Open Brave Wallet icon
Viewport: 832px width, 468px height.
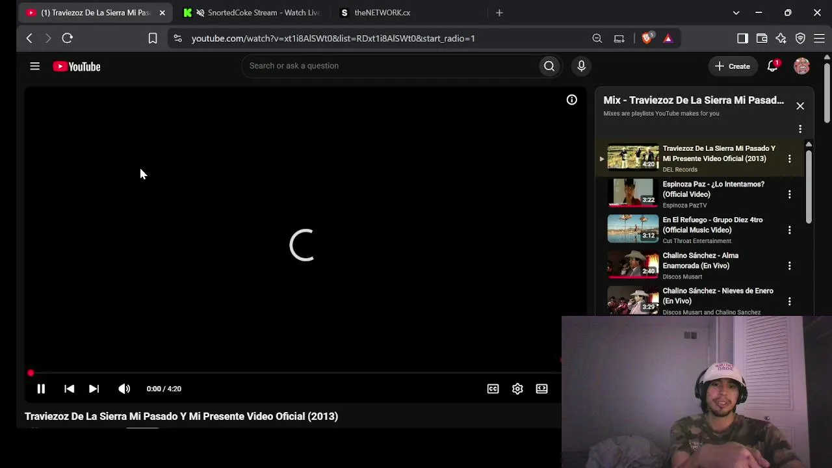pyautogui.click(x=762, y=38)
